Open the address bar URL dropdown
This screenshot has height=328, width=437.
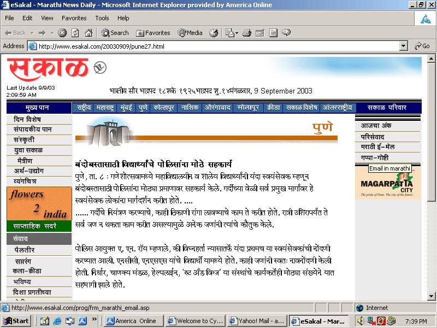[x=404, y=46]
